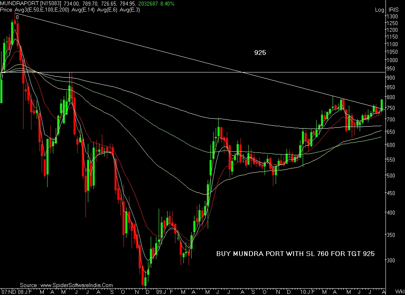The width and height of the screenshot is (405, 295).
Task: Click the 1250 price axis label
Action: tap(392, 23)
